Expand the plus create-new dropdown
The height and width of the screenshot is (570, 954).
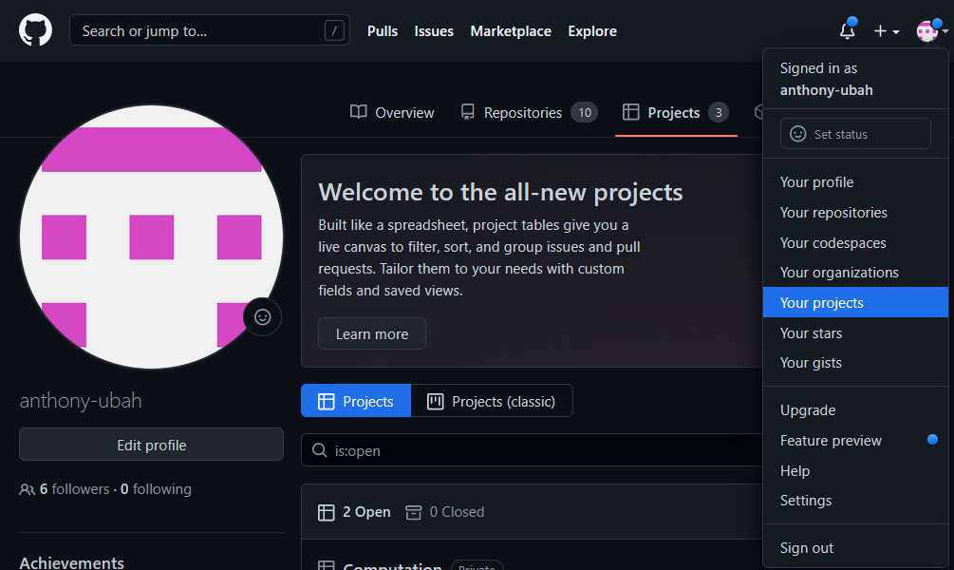[886, 31]
